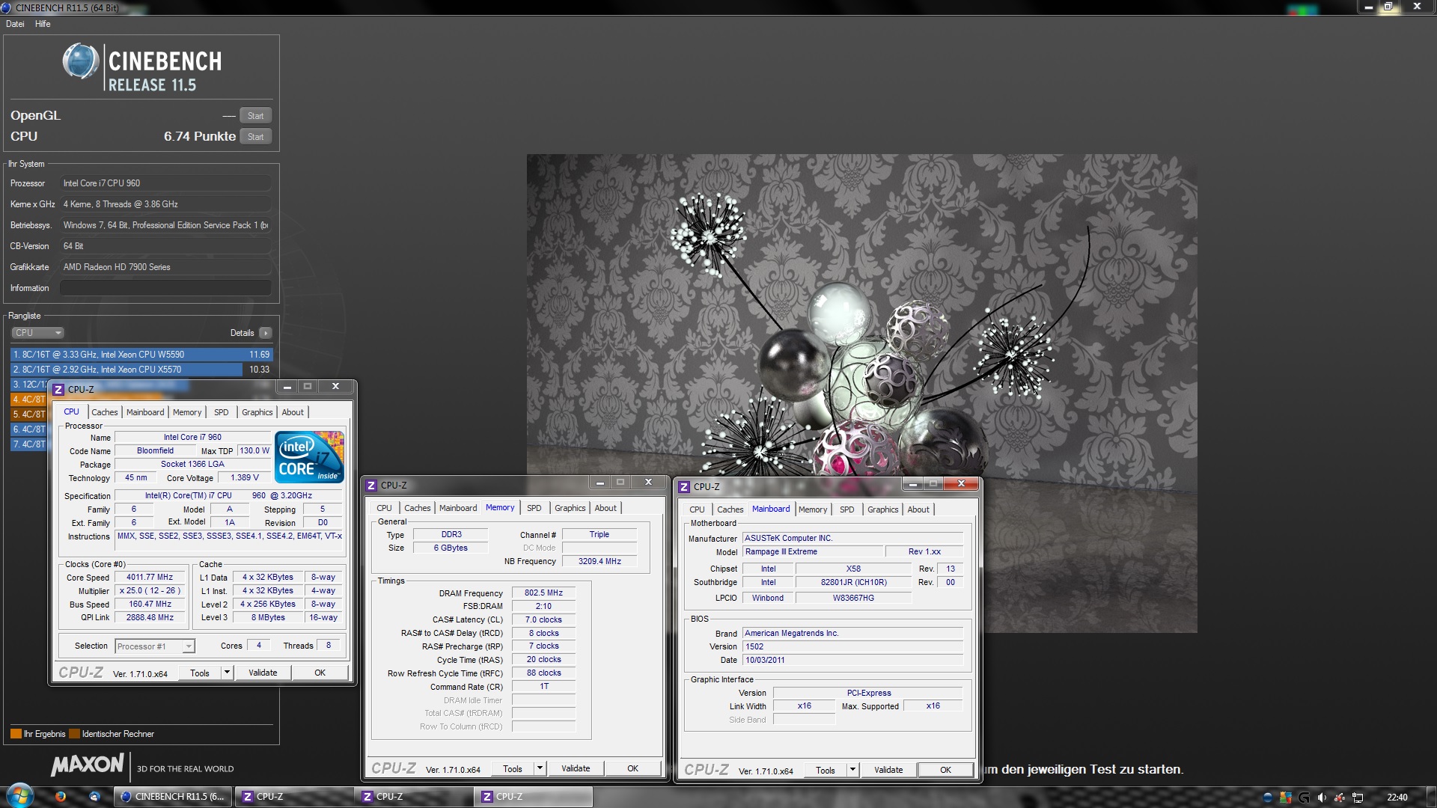Click the BIOS date 10/03/2011 field

pyautogui.click(x=852, y=660)
